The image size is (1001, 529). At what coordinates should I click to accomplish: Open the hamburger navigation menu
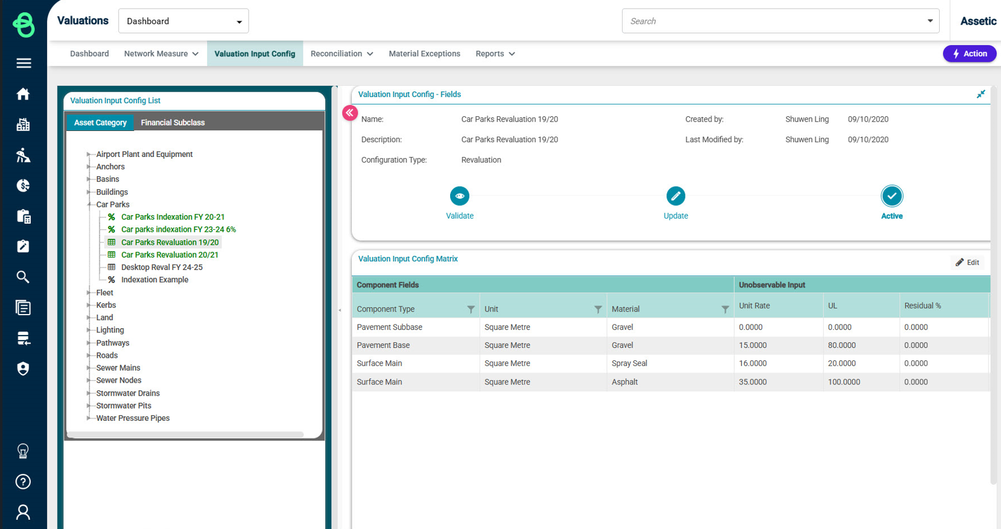(23, 63)
